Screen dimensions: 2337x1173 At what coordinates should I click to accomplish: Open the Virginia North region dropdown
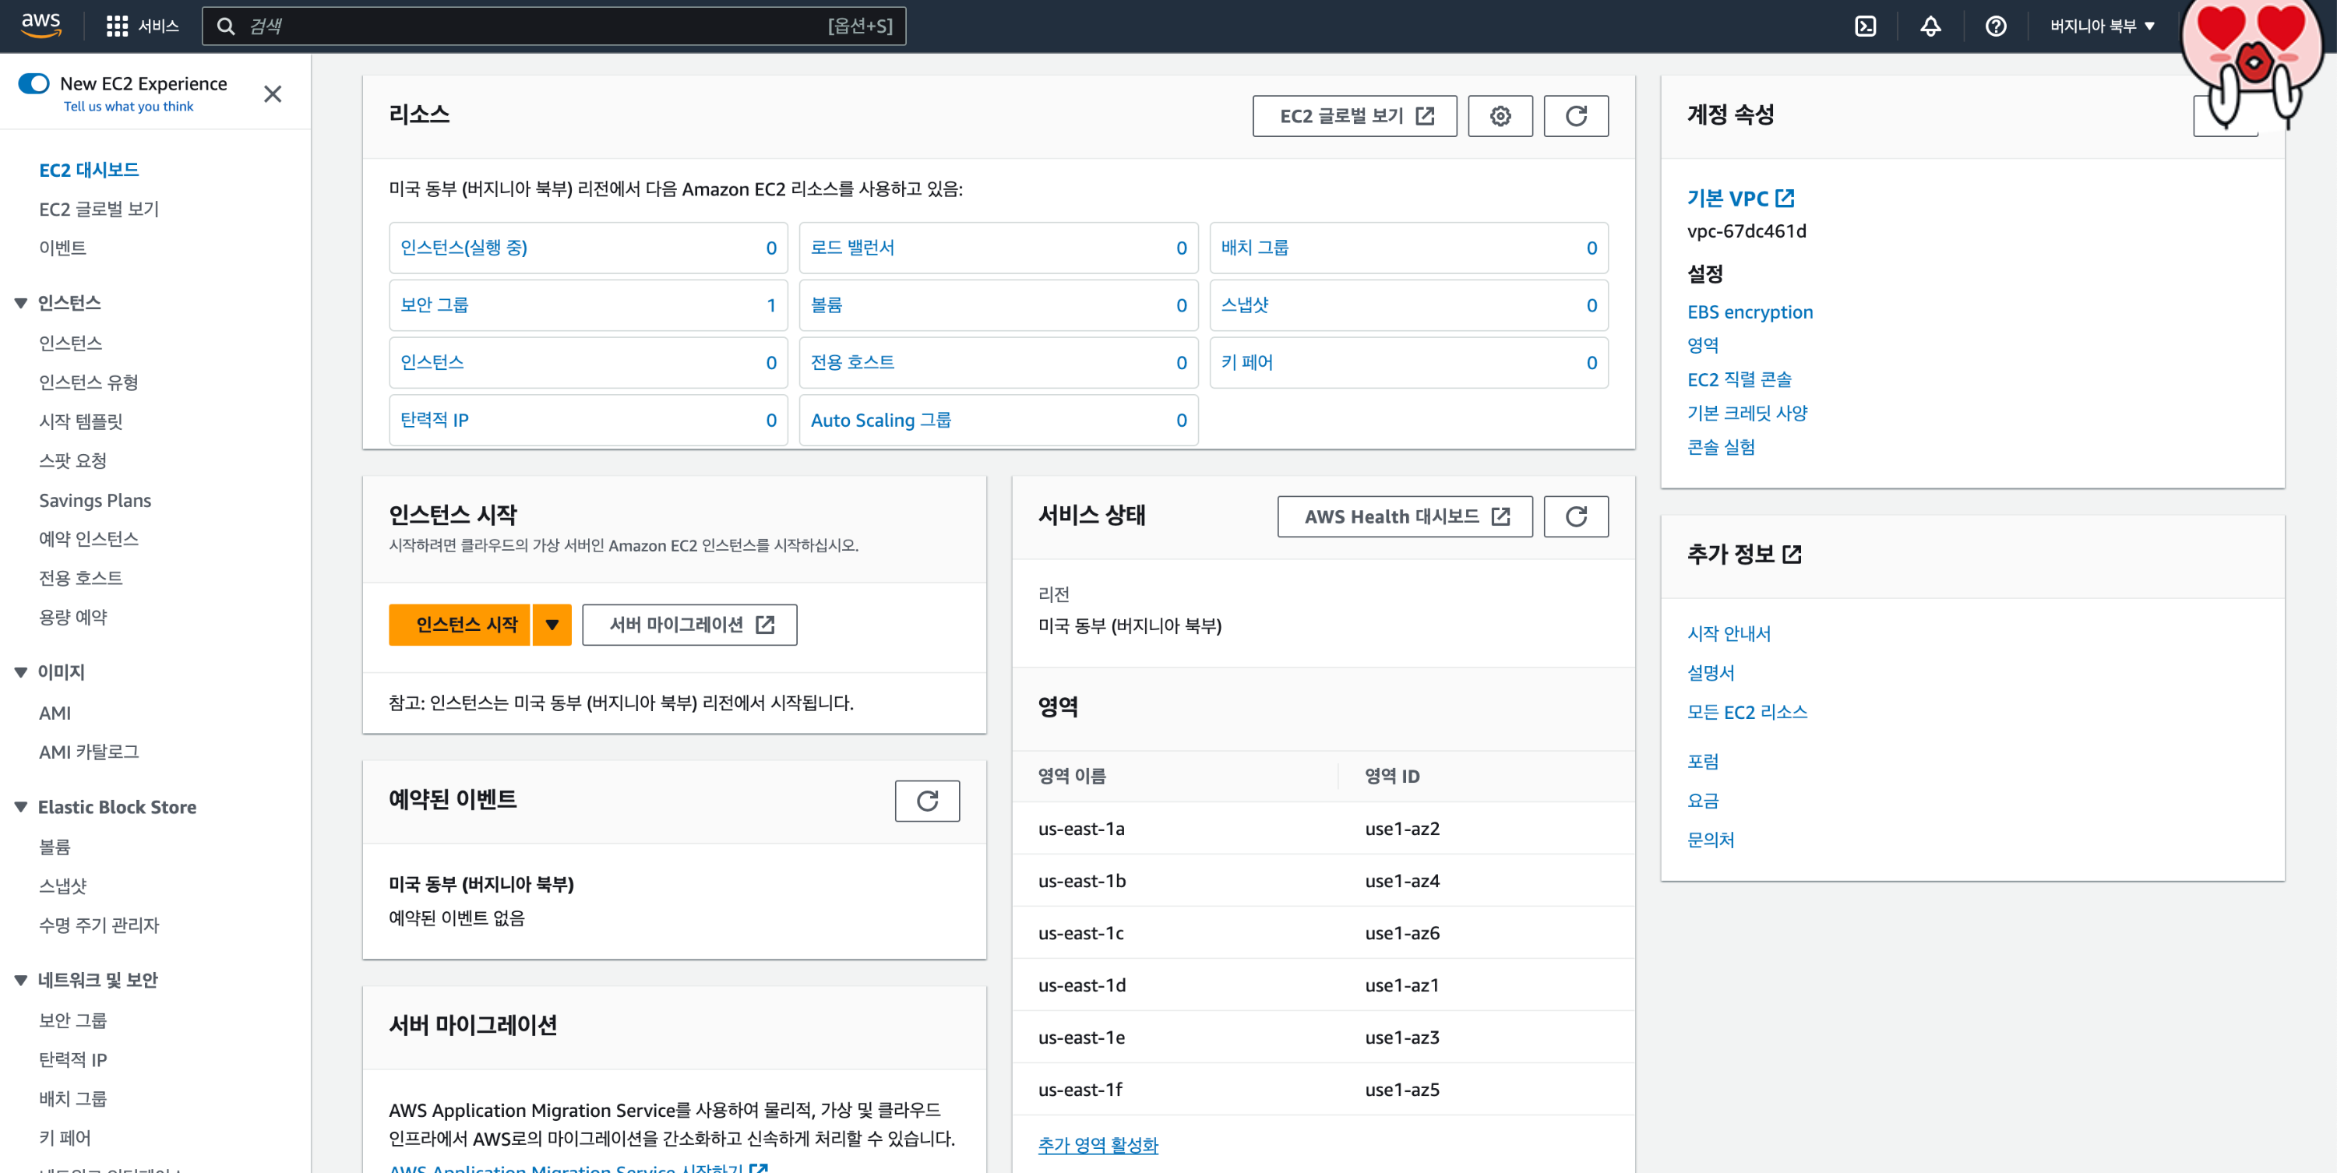2101,26
